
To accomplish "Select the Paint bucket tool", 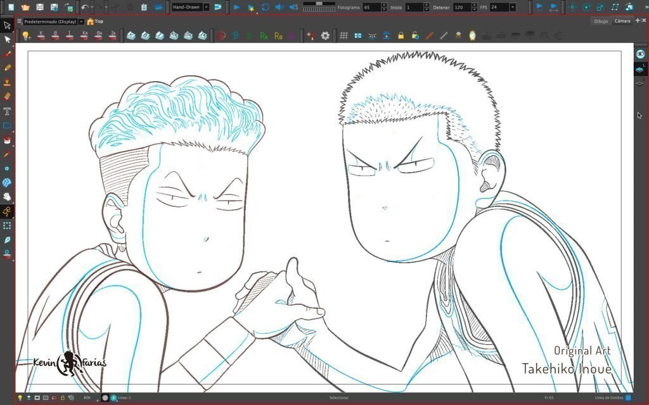I will click(7, 140).
